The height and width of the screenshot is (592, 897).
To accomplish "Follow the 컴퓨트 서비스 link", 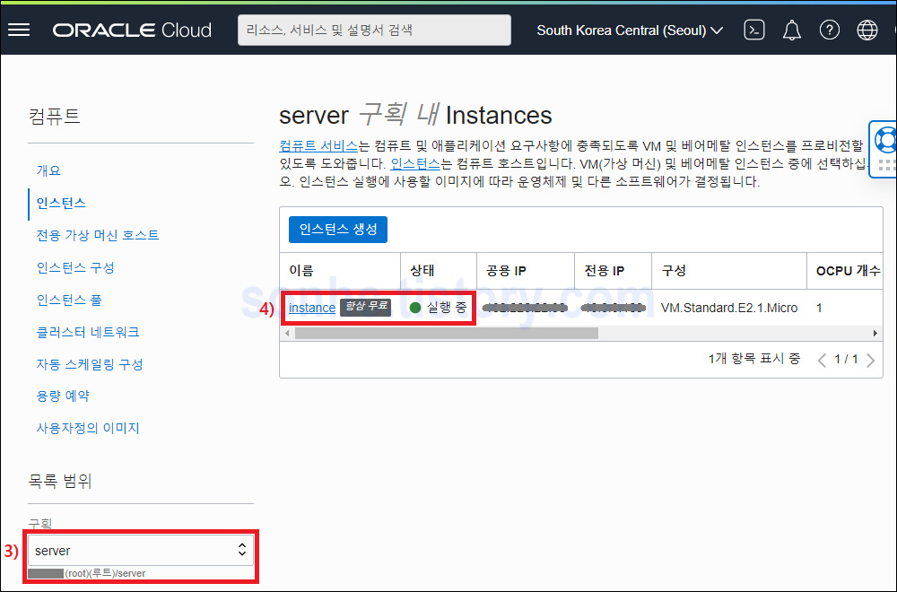I will click(318, 146).
